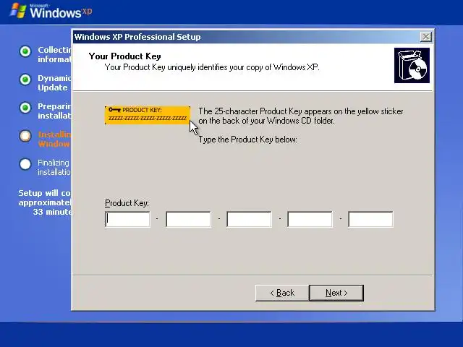Go back with the Back button
463x347 pixels.
(282, 293)
